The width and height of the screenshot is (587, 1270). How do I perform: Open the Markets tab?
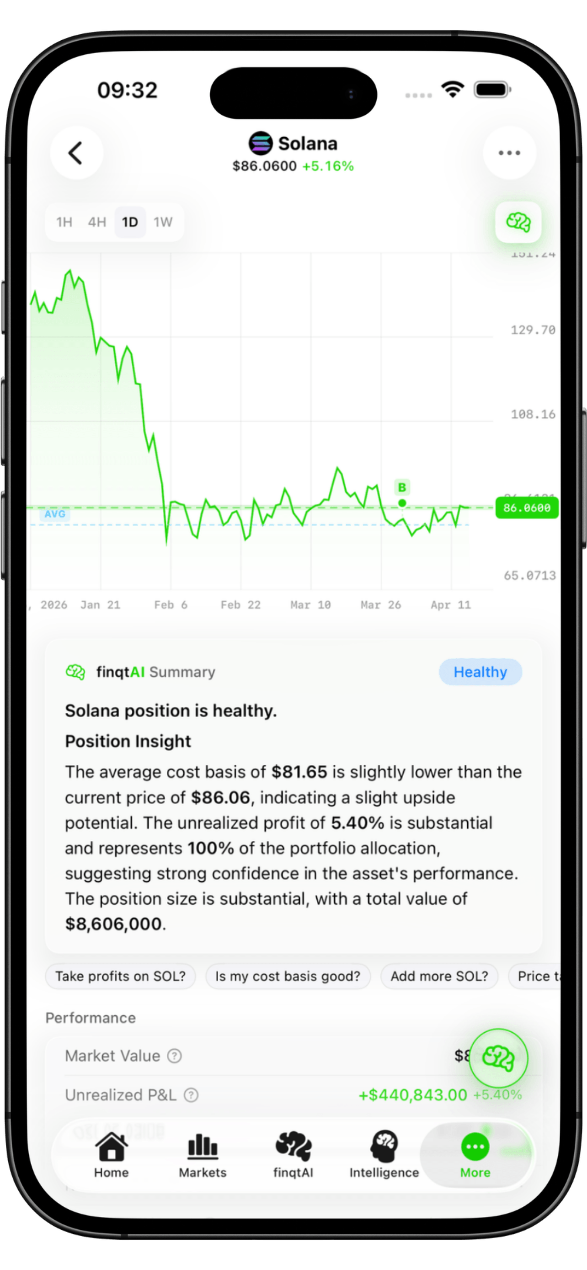(202, 1155)
